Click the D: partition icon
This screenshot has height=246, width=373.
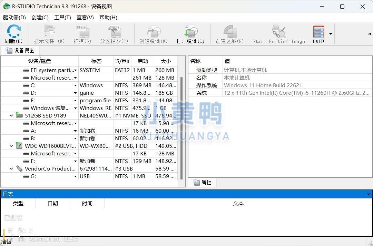click(x=26, y=93)
